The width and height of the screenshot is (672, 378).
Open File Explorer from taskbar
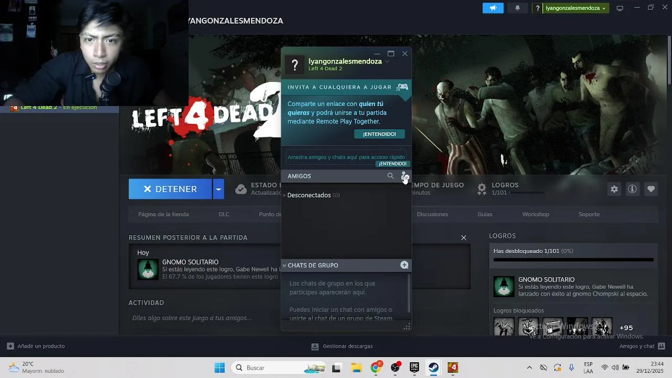[356, 368]
